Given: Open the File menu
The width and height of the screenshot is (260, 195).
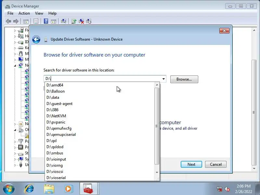Looking at the screenshot, I should click(x=10, y=13).
